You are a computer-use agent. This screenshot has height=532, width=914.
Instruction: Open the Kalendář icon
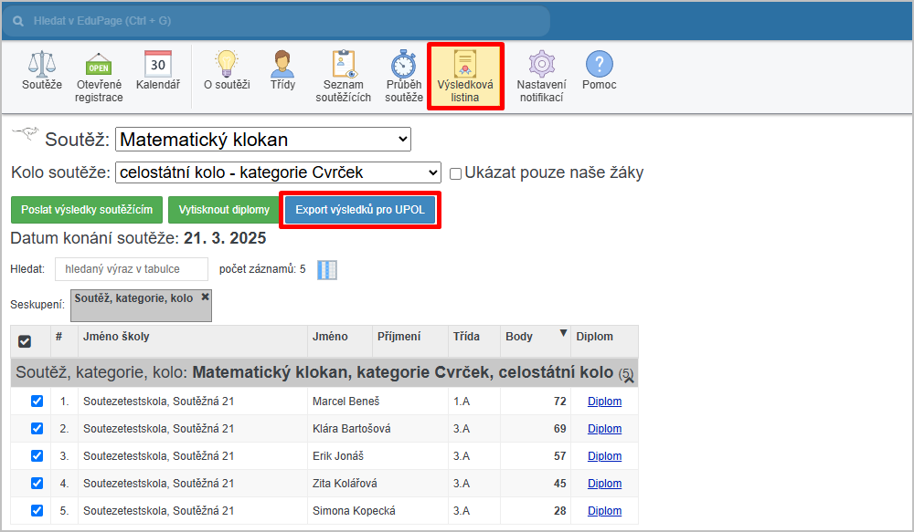pos(158,65)
